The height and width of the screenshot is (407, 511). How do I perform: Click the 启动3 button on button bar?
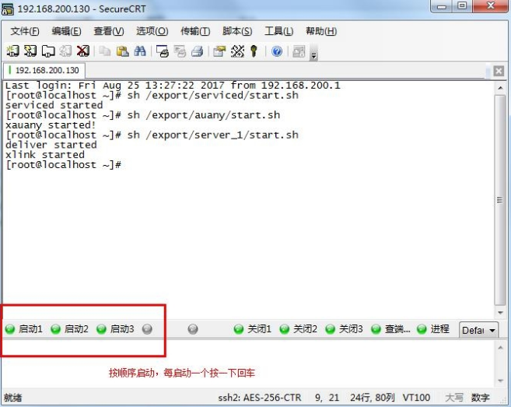[115, 329]
